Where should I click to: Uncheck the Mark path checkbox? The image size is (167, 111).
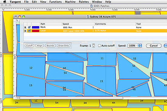click(29, 27)
